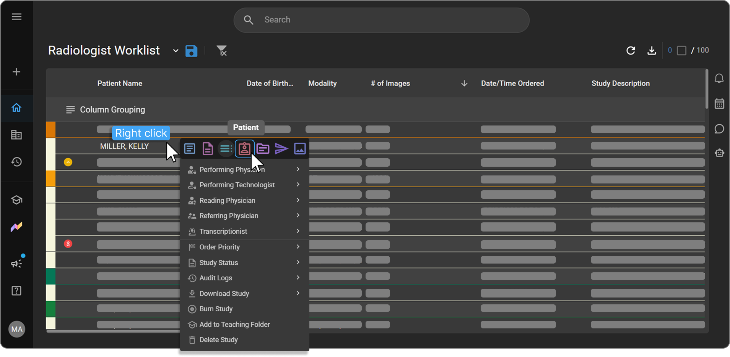Image resolution: width=730 pixels, height=357 pixels.
Task: Save the worklist with the floppy disk icon
Action: [x=191, y=51]
